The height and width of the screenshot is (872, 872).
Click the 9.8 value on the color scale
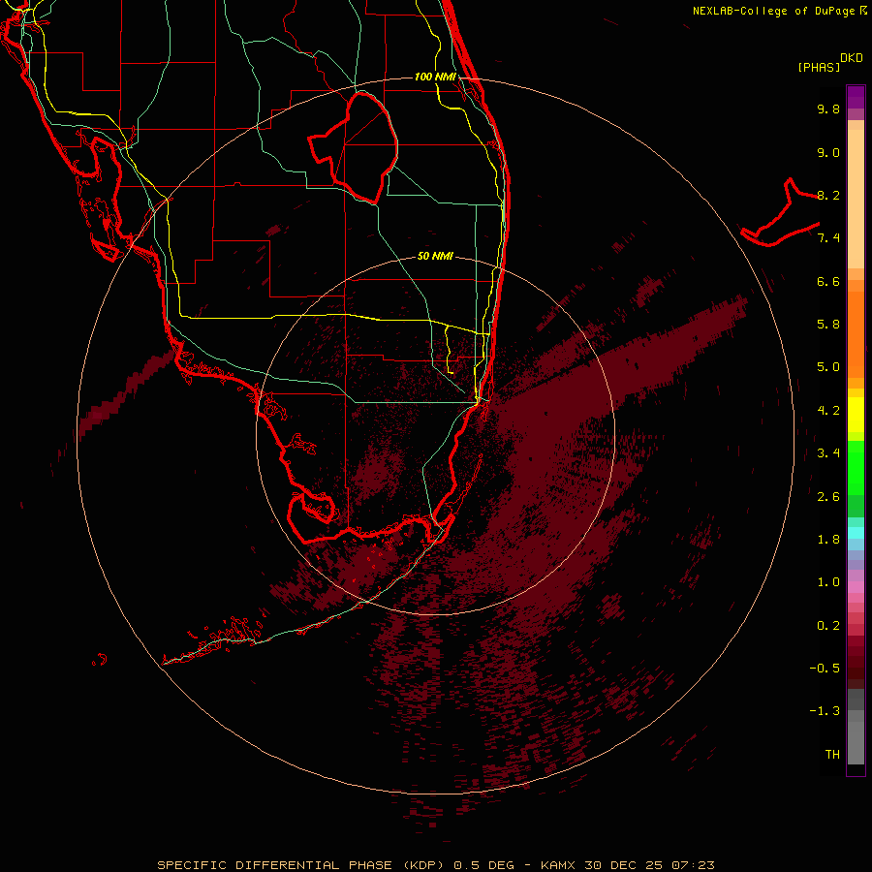(x=828, y=109)
